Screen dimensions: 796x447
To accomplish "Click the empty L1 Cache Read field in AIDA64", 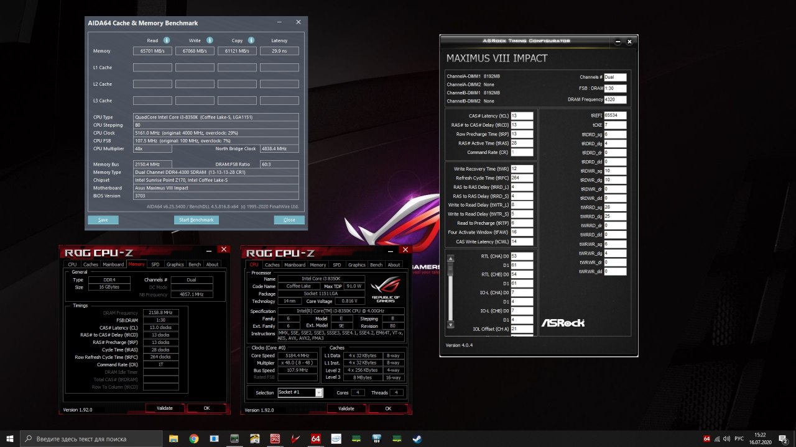I will coord(152,68).
